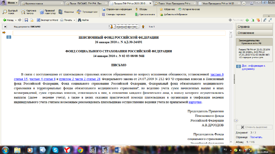Open Yandex browser from the taskbar
Screen dimensions: 275x154
[x=67, y=150]
